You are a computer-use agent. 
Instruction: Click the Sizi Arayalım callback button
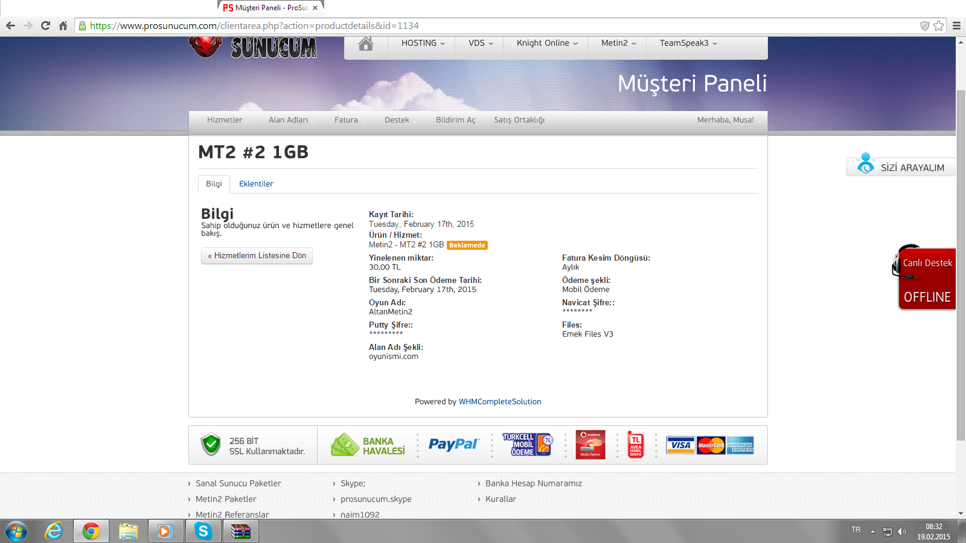[901, 165]
